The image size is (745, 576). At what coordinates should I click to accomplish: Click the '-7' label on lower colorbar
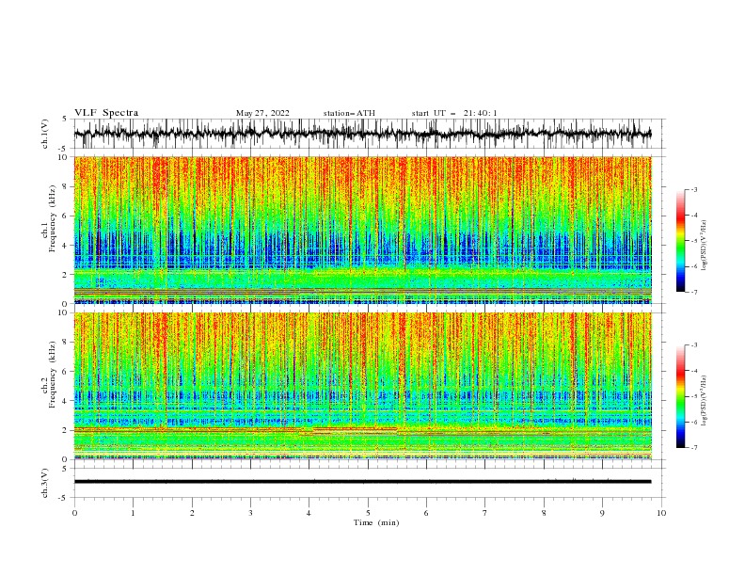coord(693,448)
